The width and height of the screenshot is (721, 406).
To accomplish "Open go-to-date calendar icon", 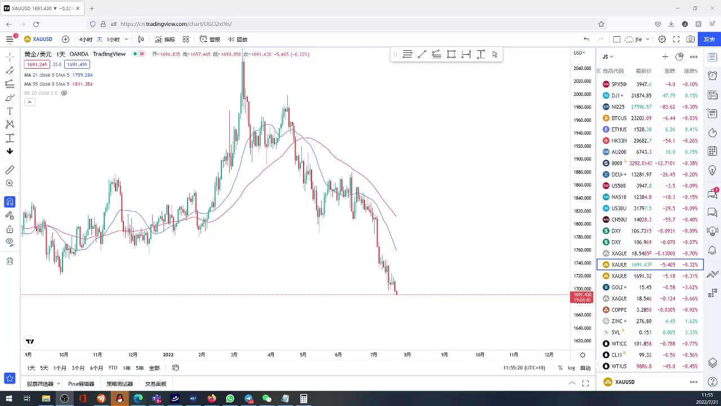I will pyautogui.click(x=175, y=368).
